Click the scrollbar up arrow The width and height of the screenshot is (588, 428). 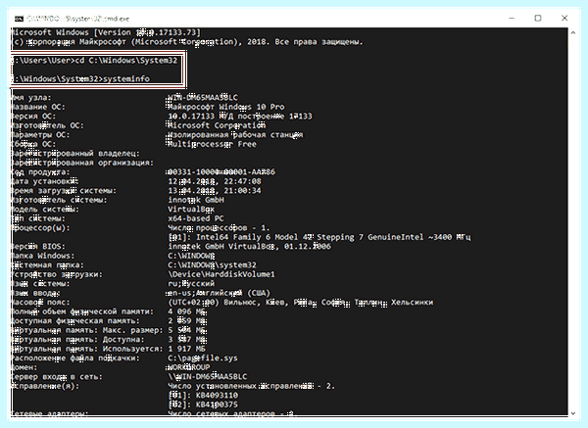point(573,33)
